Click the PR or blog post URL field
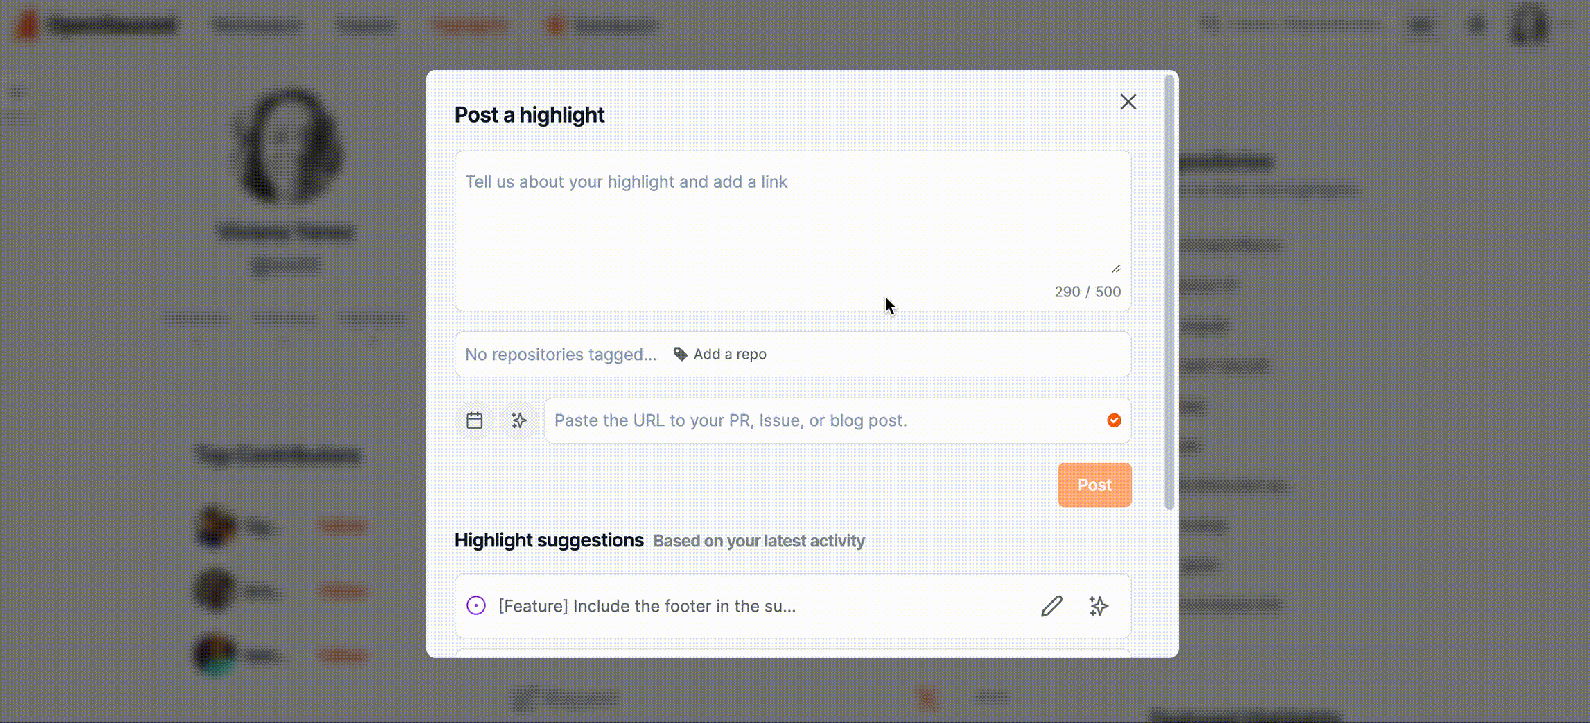This screenshot has width=1590, height=723. 797,420
